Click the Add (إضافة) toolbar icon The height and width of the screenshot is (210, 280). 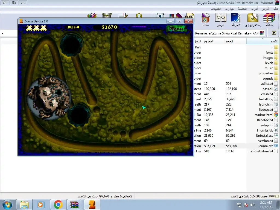[x=269, y=20]
